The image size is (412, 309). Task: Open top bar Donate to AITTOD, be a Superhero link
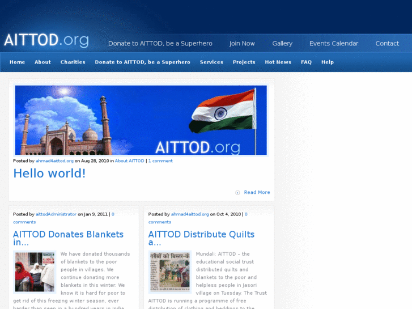tap(160, 44)
